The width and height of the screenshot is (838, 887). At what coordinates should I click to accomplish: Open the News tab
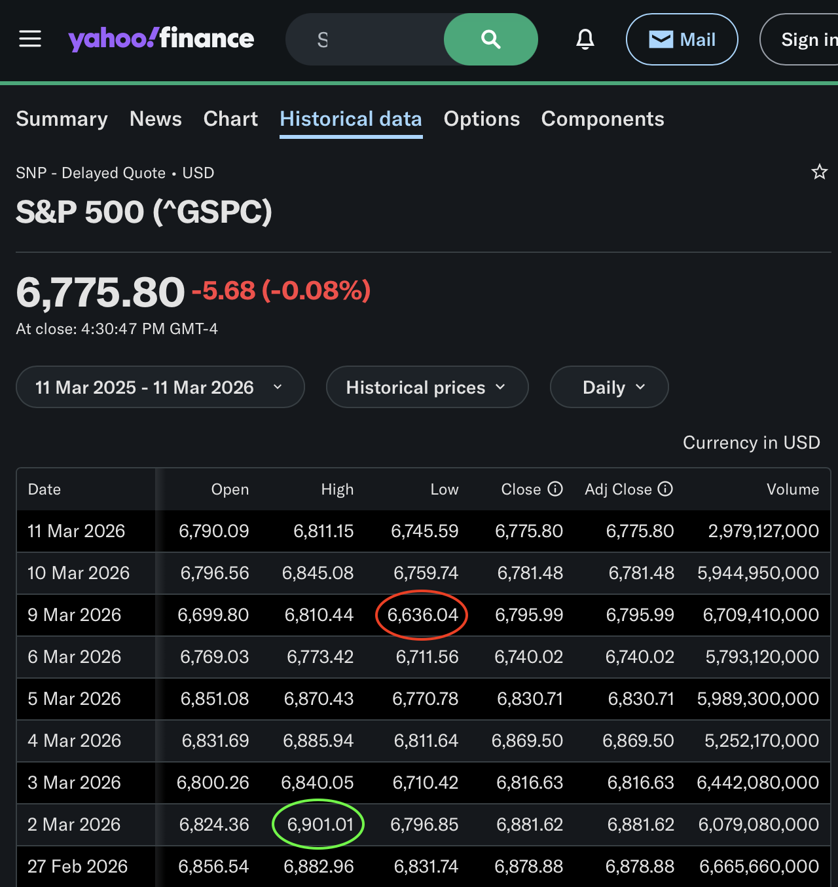point(156,119)
